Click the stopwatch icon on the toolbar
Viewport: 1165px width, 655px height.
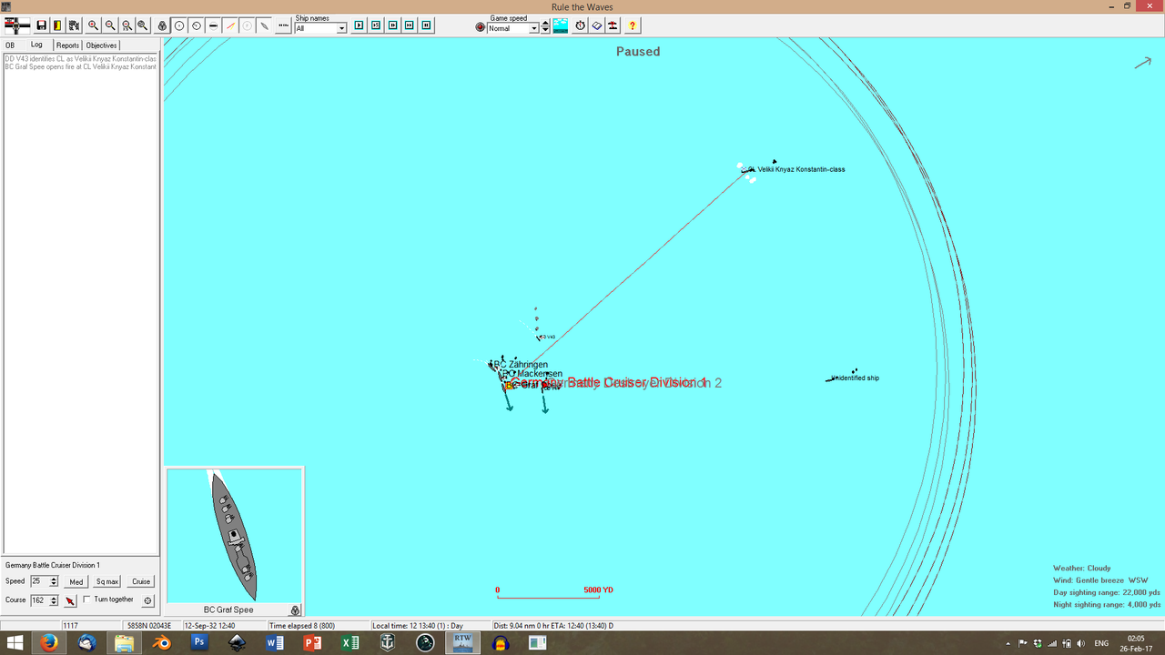(579, 25)
